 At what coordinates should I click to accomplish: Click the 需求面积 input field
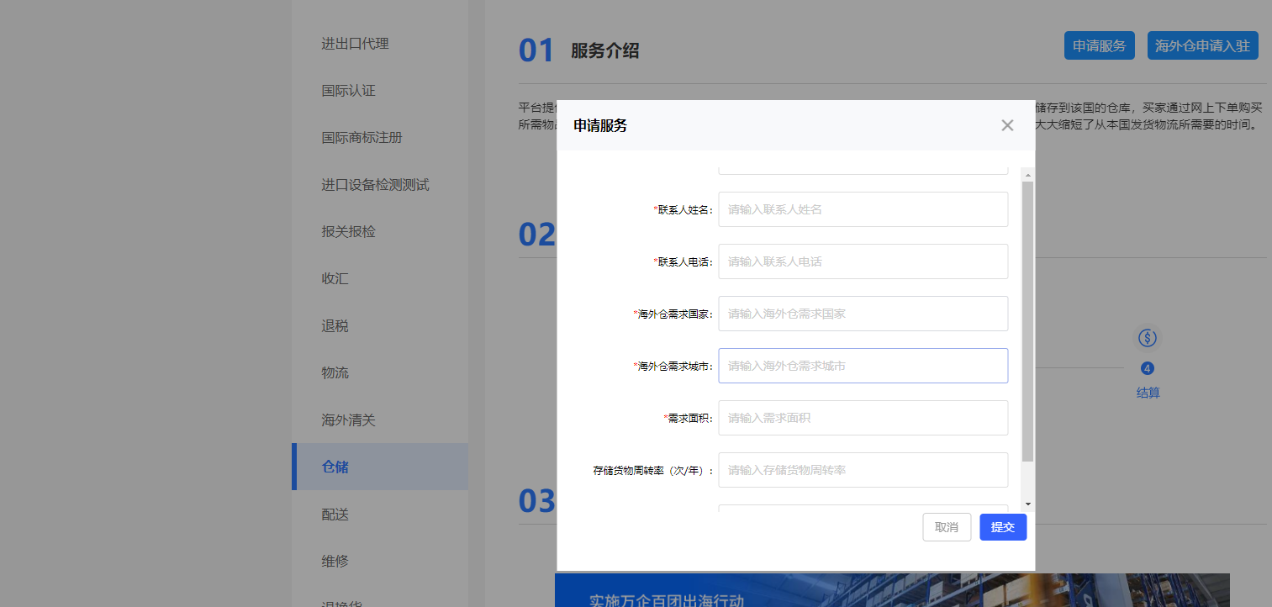pos(863,418)
